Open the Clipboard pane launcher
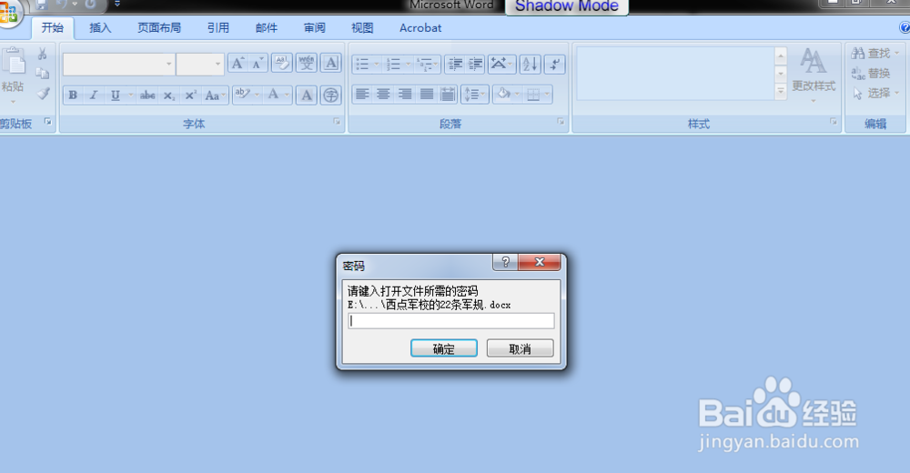 pos(47,121)
